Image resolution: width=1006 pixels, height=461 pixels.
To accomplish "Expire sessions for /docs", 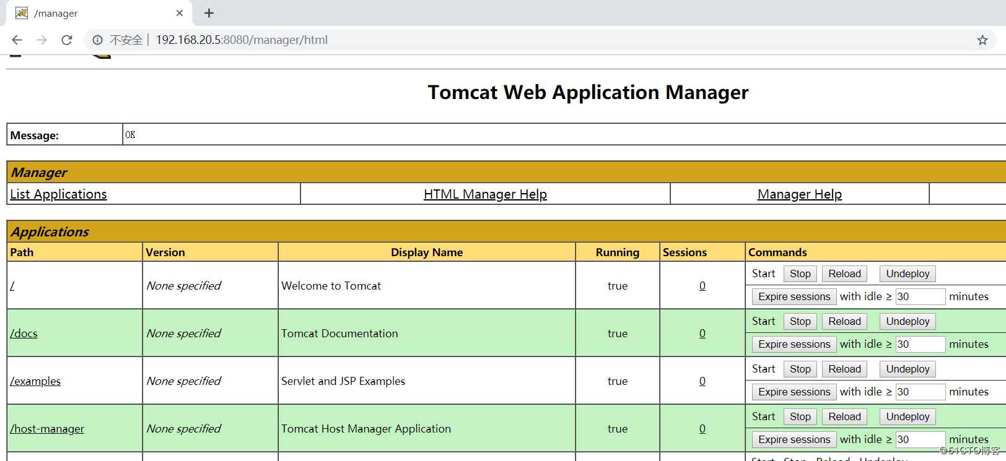I will 794,345.
